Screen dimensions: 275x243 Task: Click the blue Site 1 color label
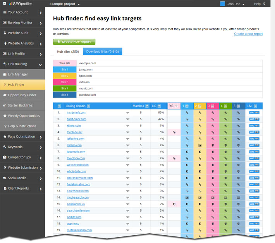point(65,70)
